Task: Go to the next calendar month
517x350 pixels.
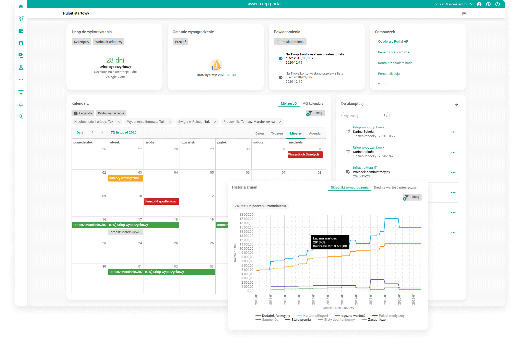Action: coord(102,132)
